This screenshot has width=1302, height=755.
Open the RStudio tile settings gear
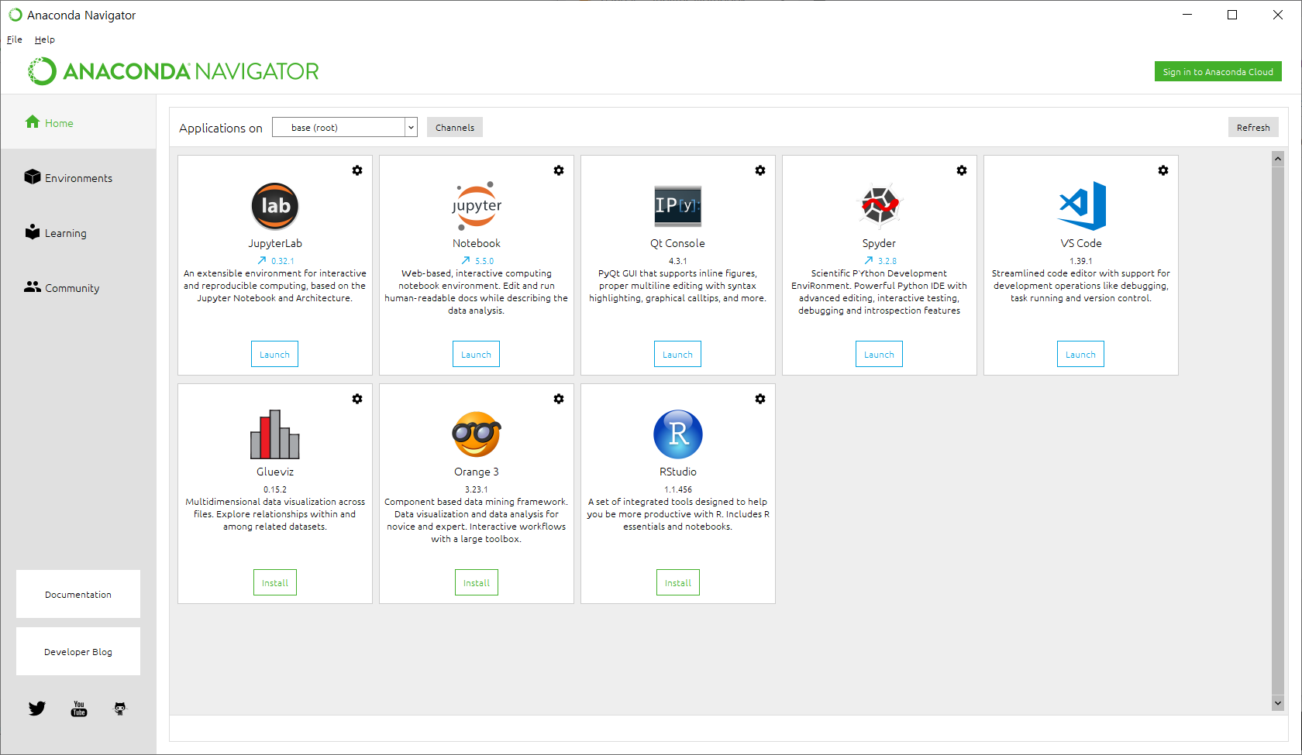coord(760,399)
